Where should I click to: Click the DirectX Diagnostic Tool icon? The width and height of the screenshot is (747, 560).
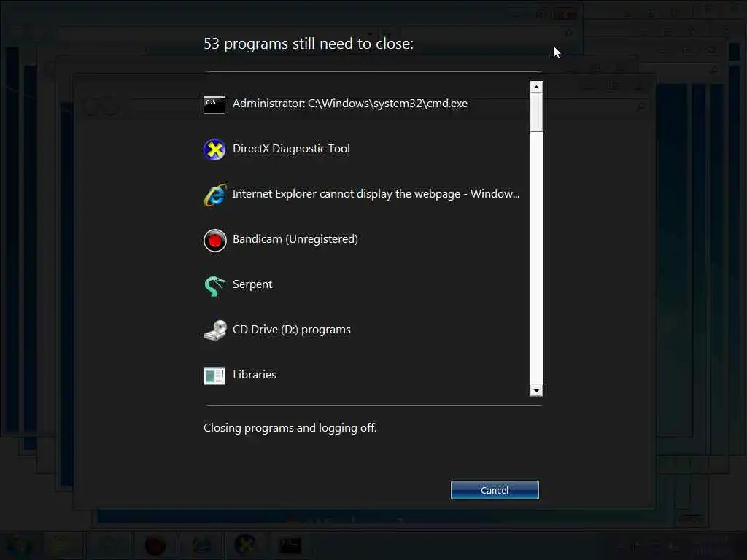tap(214, 149)
